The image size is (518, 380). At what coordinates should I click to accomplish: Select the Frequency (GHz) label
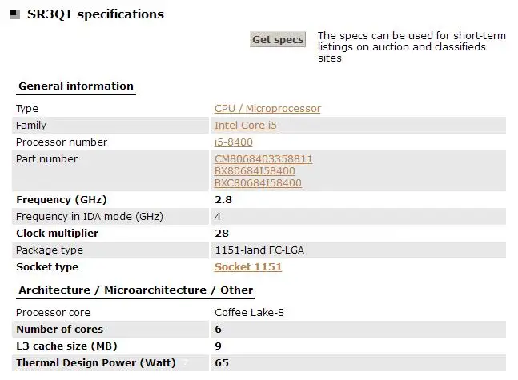click(62, 200)
